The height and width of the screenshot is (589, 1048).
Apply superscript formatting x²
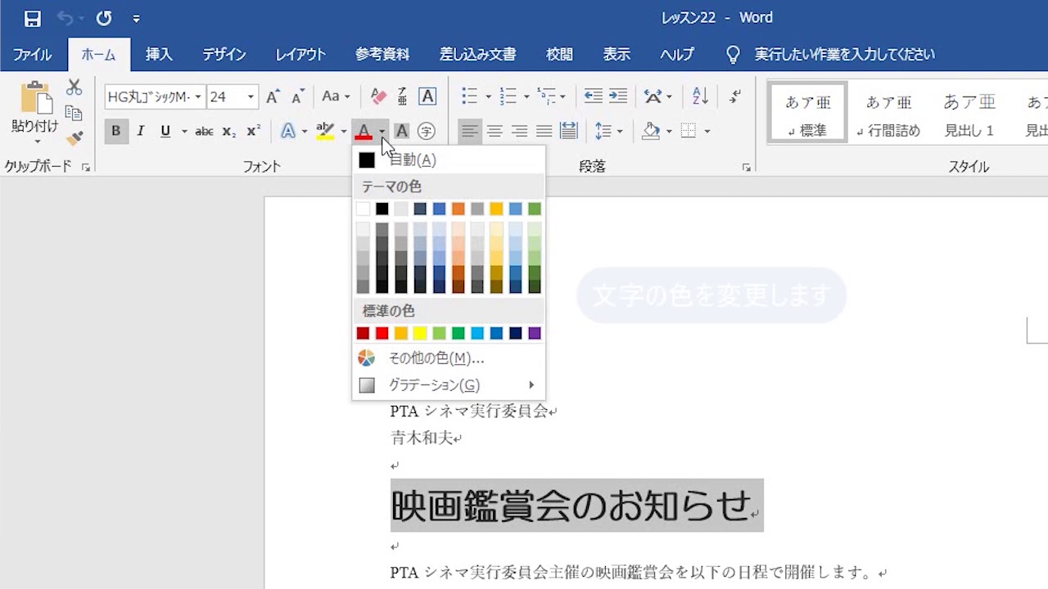(x=254, y=131)
